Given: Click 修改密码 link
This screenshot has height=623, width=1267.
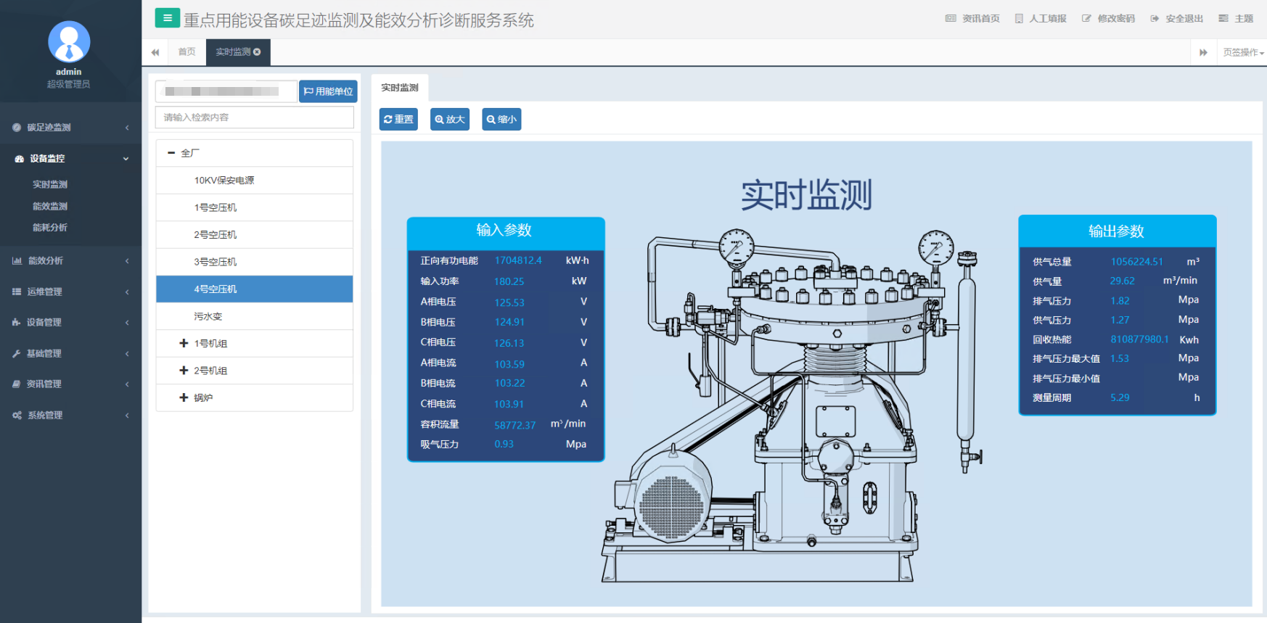Looking at the screenshot, I should coord(1108,19).
